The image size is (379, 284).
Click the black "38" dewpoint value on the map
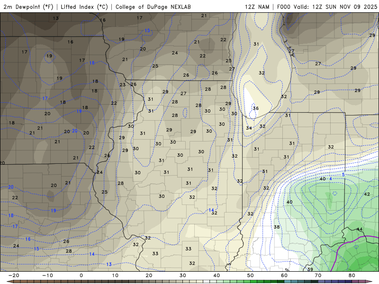(277, 227)
